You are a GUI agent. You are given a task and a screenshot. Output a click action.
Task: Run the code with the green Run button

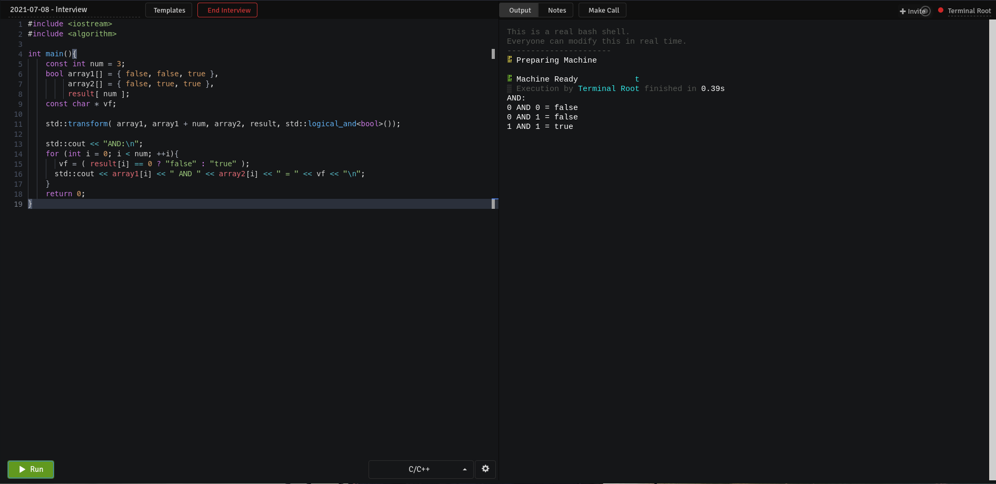31,469
